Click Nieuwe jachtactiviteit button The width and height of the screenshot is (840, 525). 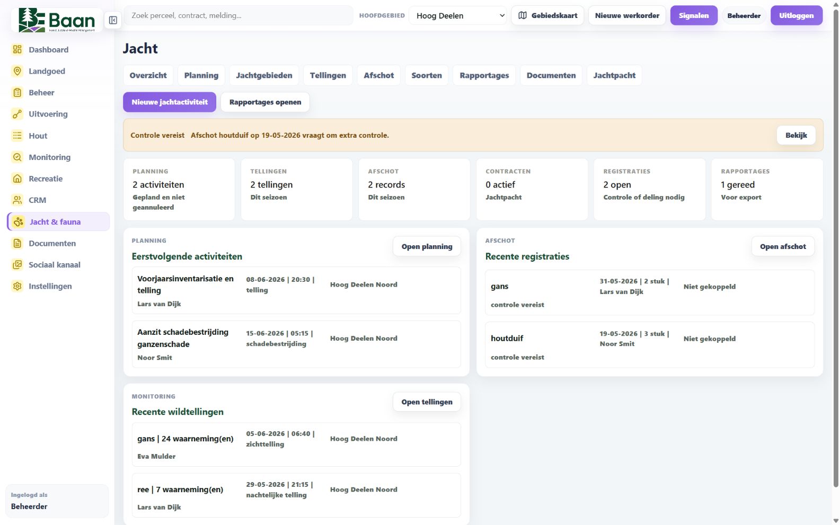[170, 102]
